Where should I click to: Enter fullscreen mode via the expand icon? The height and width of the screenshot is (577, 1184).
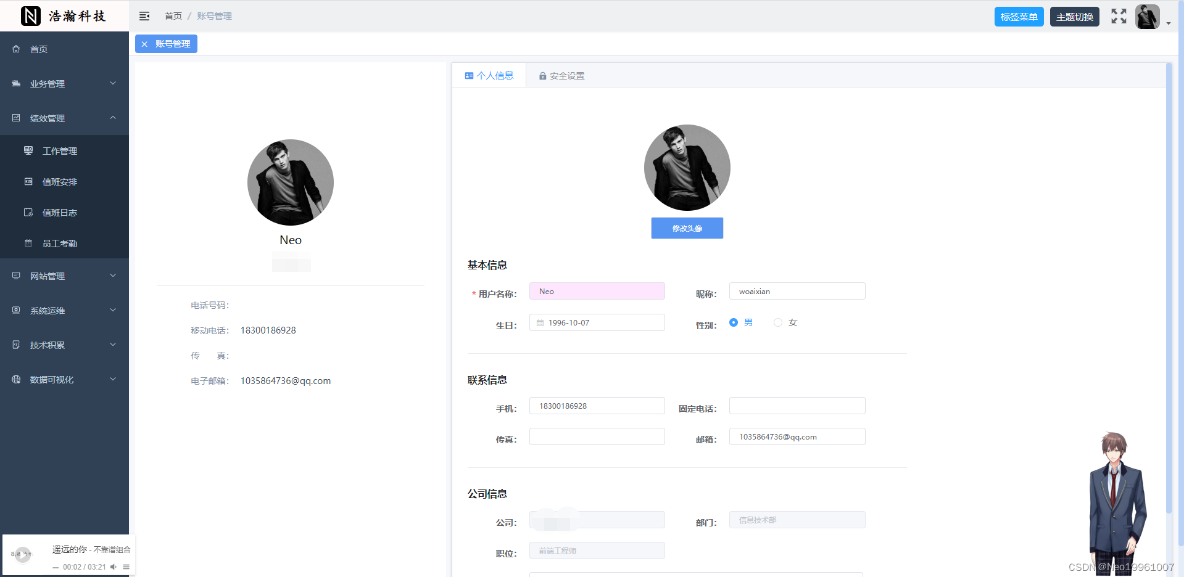[x=1118, y=16]
